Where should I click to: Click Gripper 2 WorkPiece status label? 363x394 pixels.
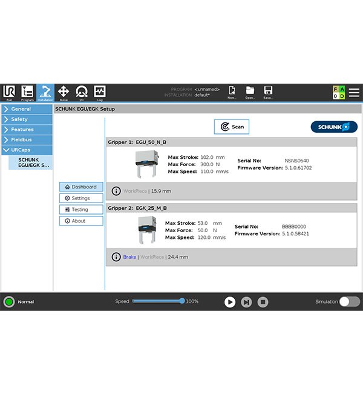click(x=152, y=257)
